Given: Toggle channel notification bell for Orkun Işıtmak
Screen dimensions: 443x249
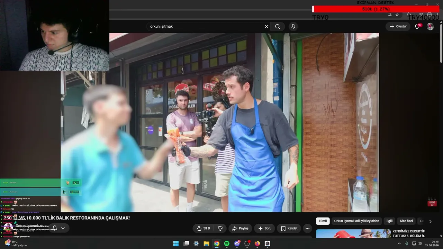Looking at the screenshot, I should pos(55,228).
